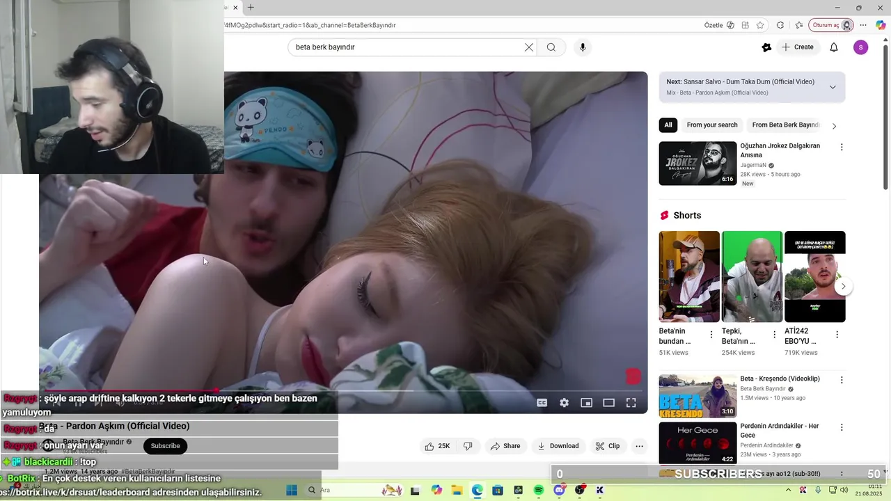The height and width of the screenshot is (501, 891).
Task: Click the split screen icon in address bar
Action: pyautogui.click(x=745, y=25)
